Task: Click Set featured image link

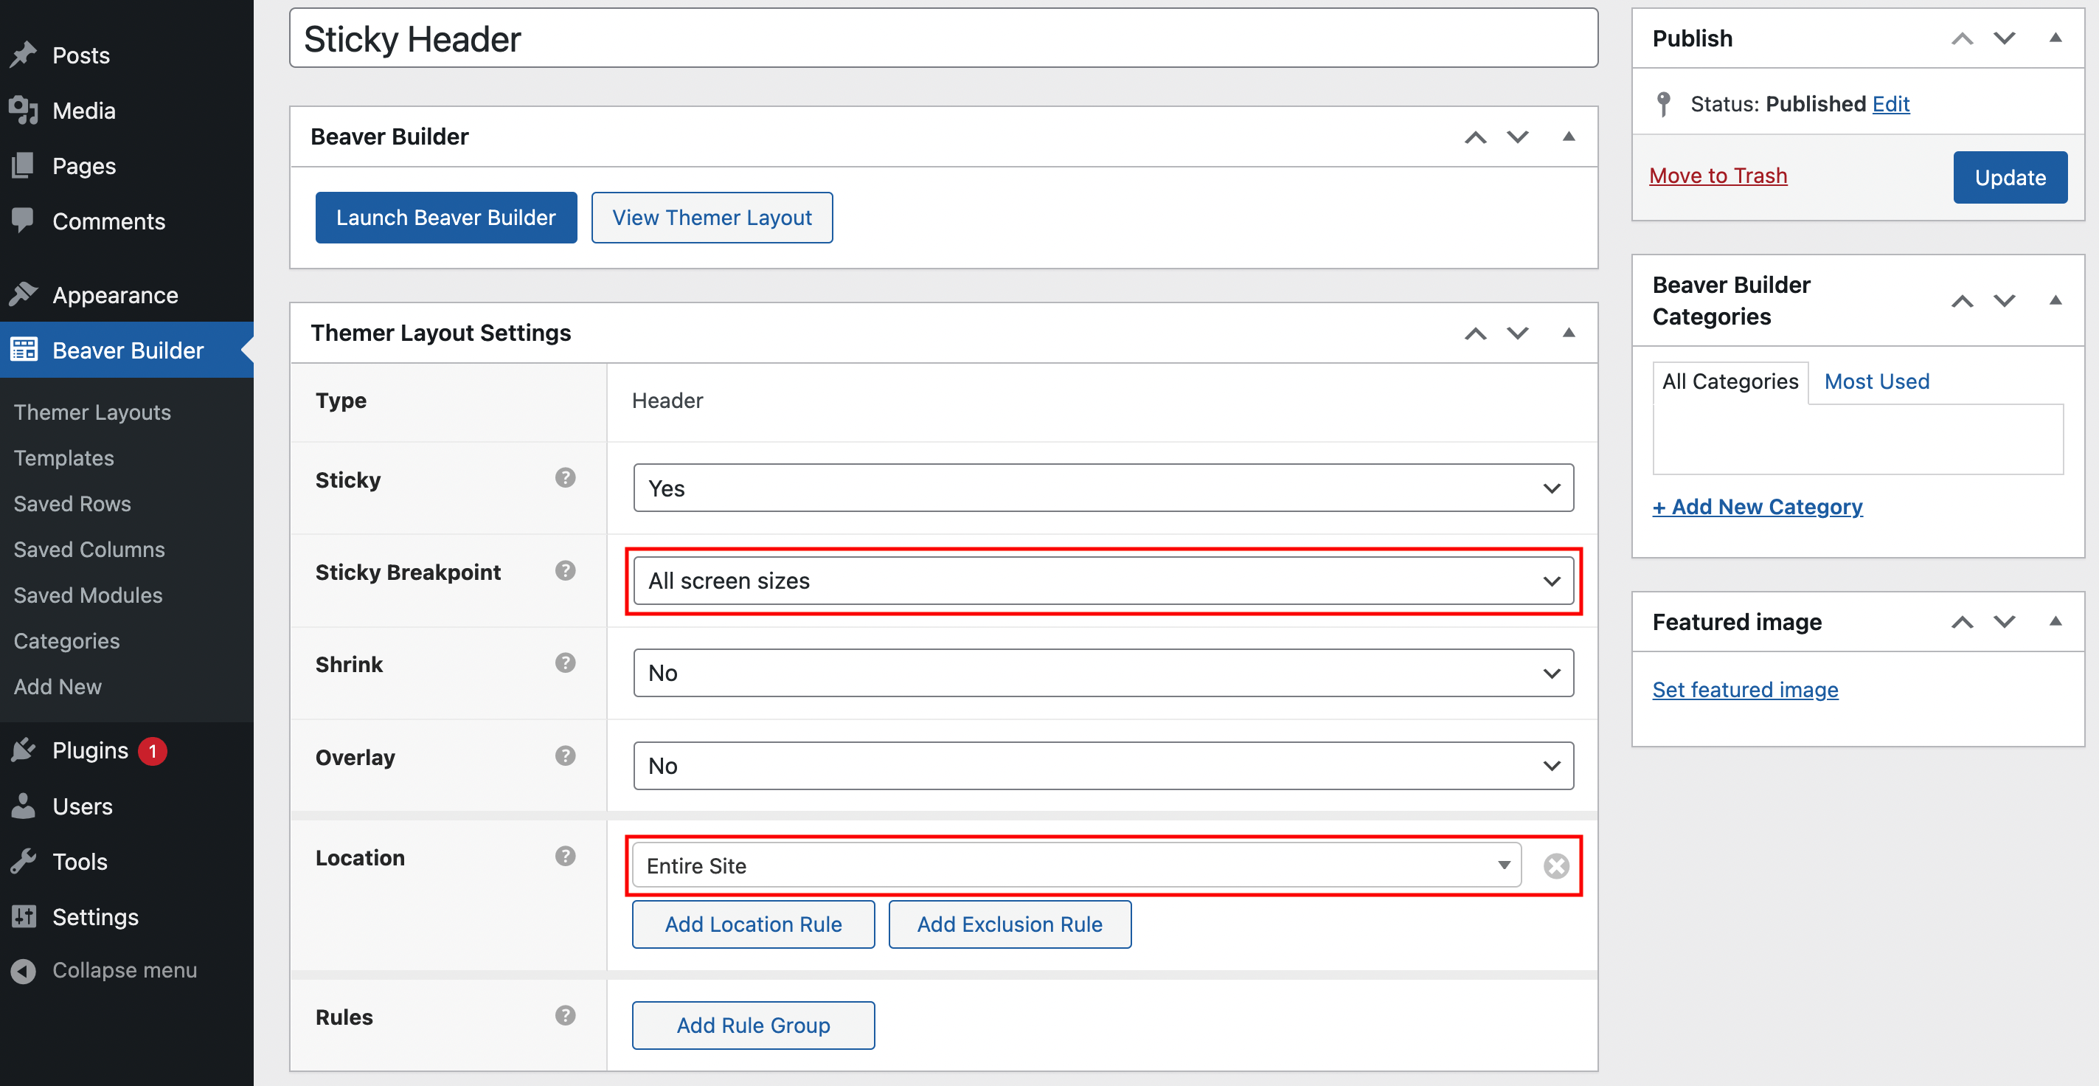Action: point(1744,690)
